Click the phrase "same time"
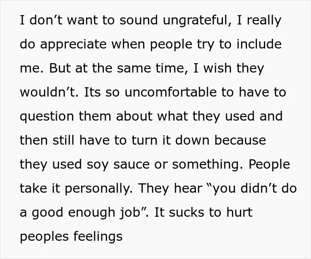The width and height of the screenshot is (311, 259). pos(151,68)
